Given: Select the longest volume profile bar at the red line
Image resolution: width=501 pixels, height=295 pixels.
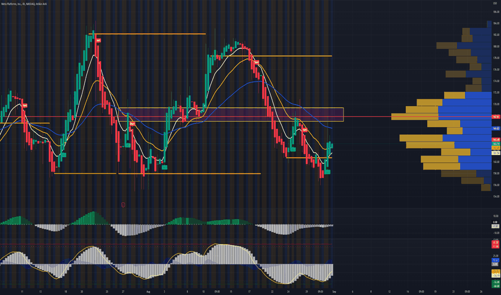Looking at the screenshot, I should tap(441, 117).
